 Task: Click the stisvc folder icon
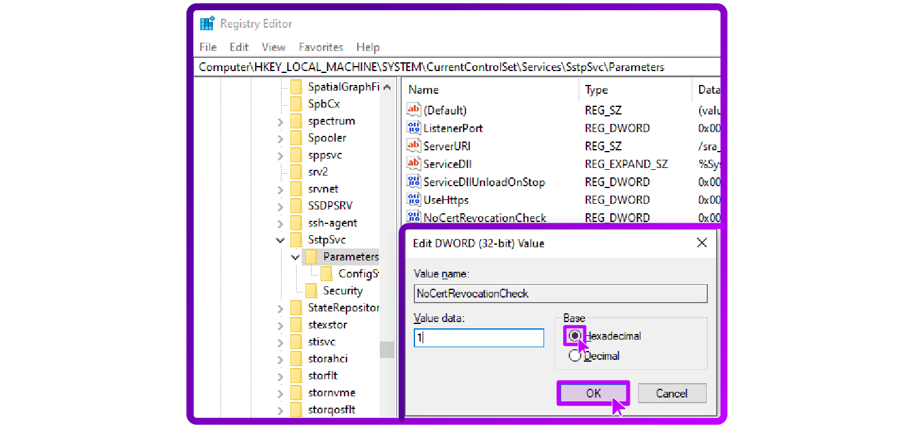pos(297,342)
